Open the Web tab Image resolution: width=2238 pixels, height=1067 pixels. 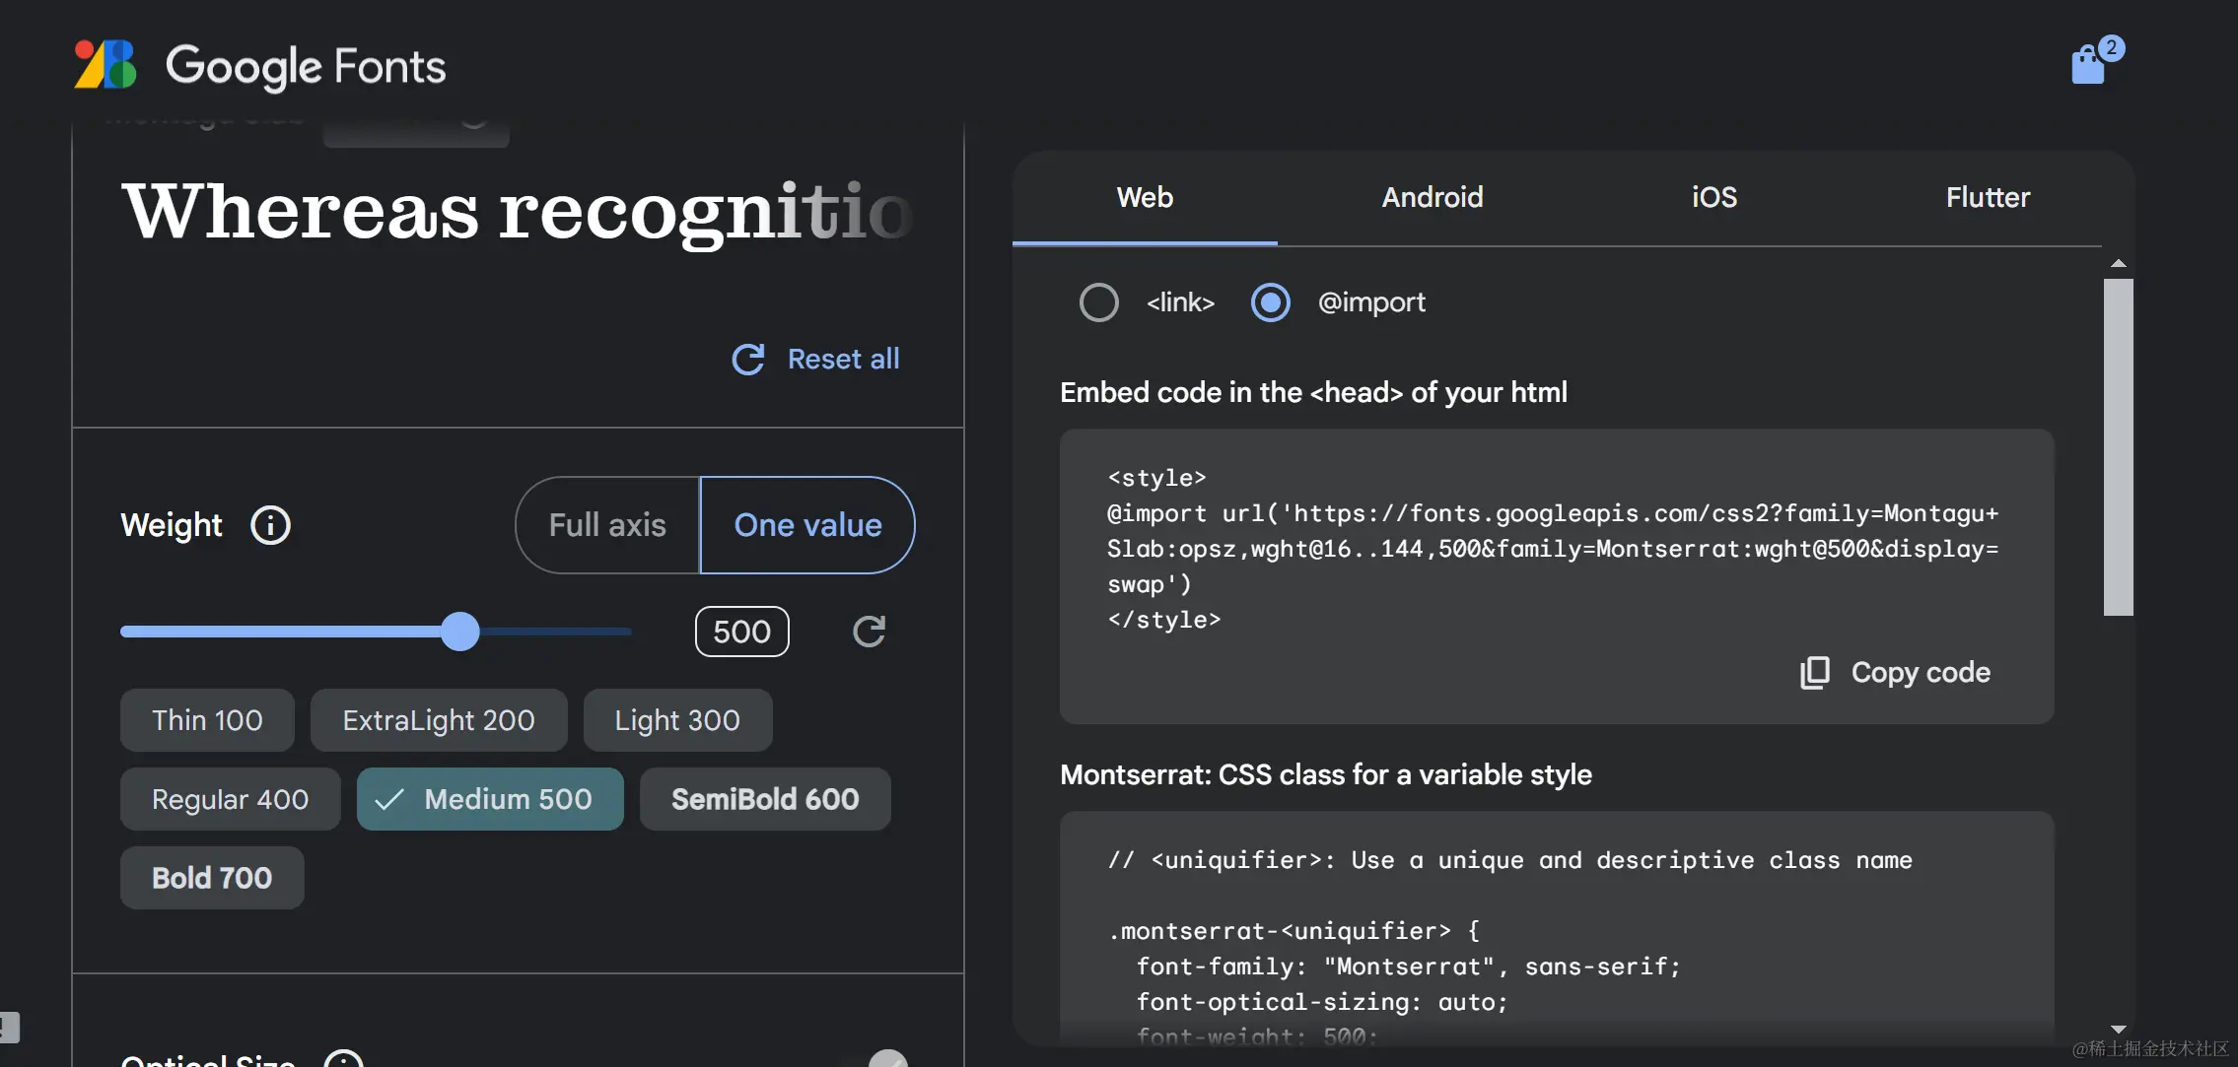[x=1145, y=198]
